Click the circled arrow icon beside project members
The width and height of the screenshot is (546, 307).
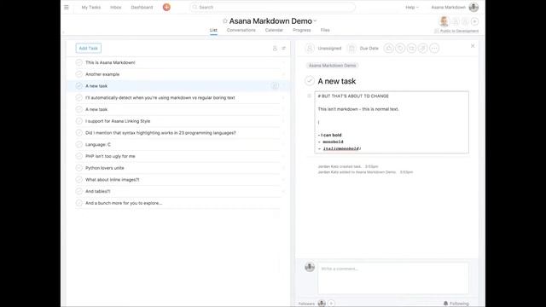click(x=474, y=21)
